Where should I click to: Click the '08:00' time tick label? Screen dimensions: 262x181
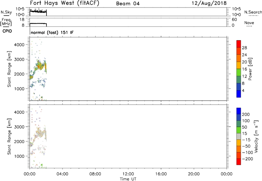pyautogui.click(x=95, y=174)
